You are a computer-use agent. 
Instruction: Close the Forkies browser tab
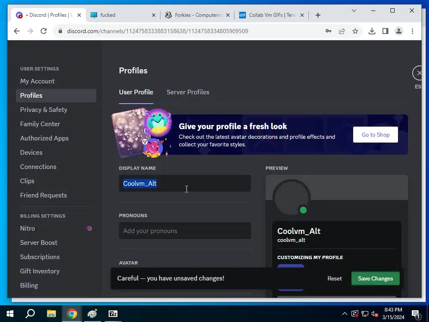pyautogui.click(x=227, y=15)
